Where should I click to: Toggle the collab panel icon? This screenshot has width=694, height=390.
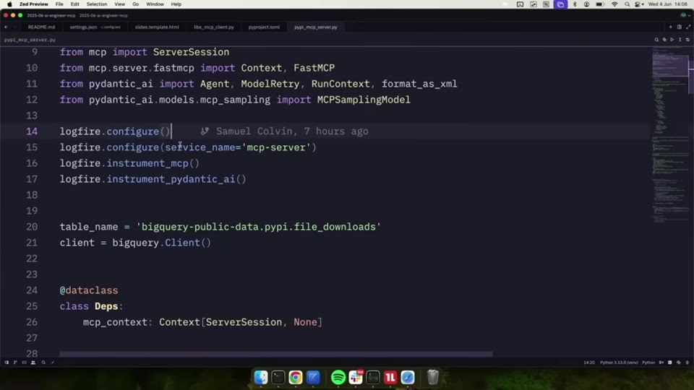pos(33,363)
